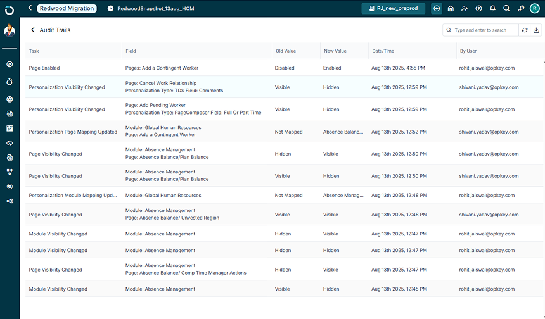
Task: Click the plus create icon
Action: [x=437, y=8]
